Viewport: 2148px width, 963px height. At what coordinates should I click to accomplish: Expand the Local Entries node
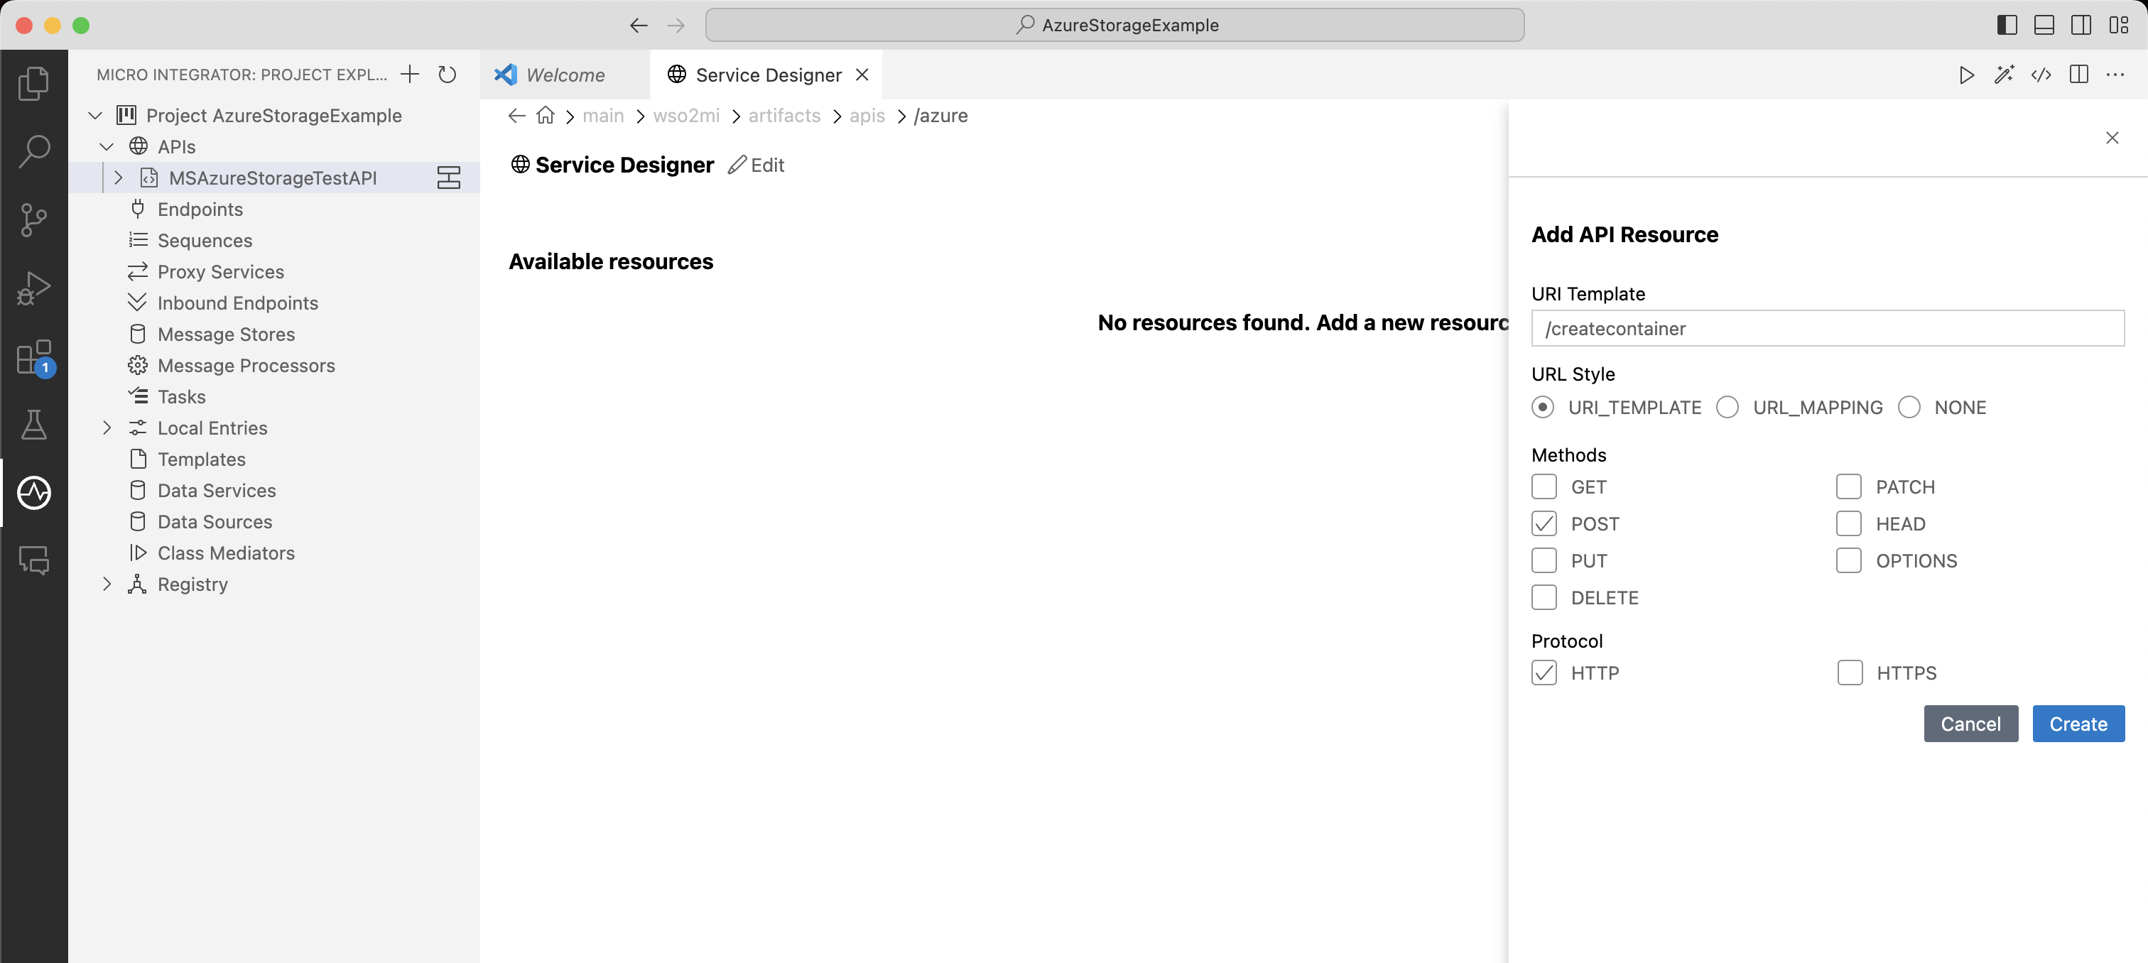point(106,428)
